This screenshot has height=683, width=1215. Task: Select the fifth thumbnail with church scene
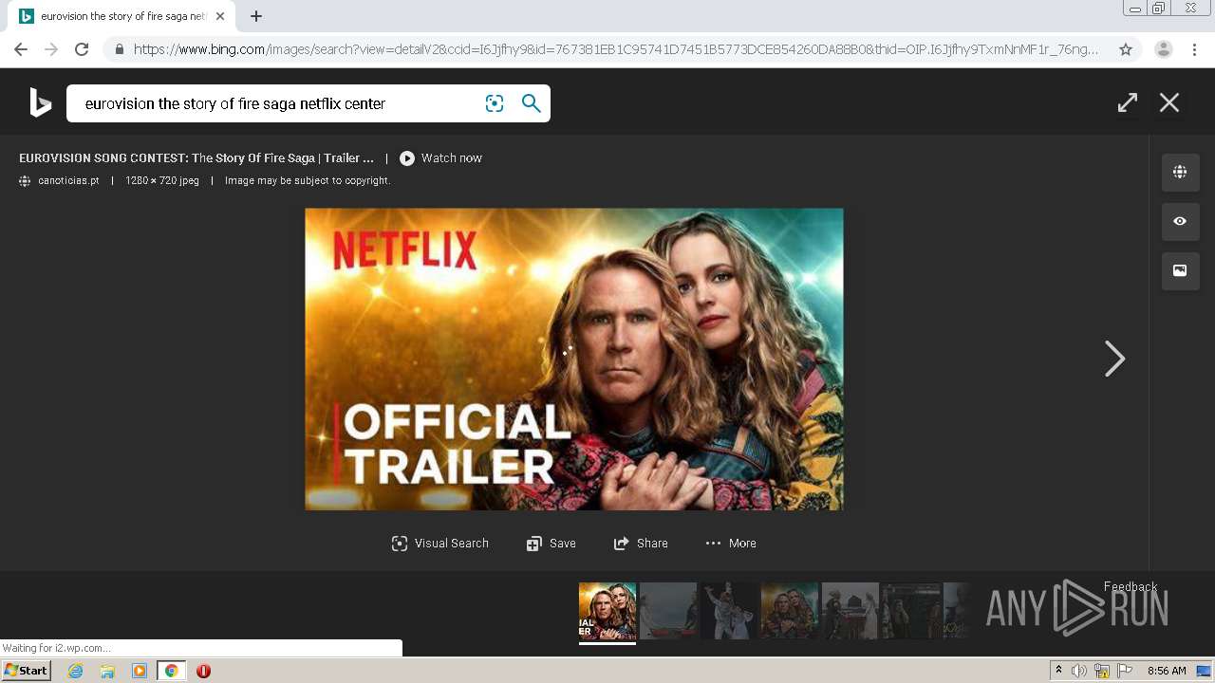pyautogui.click(x=850, y=611)
